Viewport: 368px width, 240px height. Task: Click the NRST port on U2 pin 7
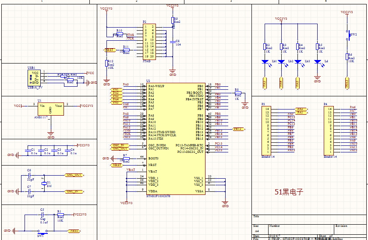(x=117, y=165)
